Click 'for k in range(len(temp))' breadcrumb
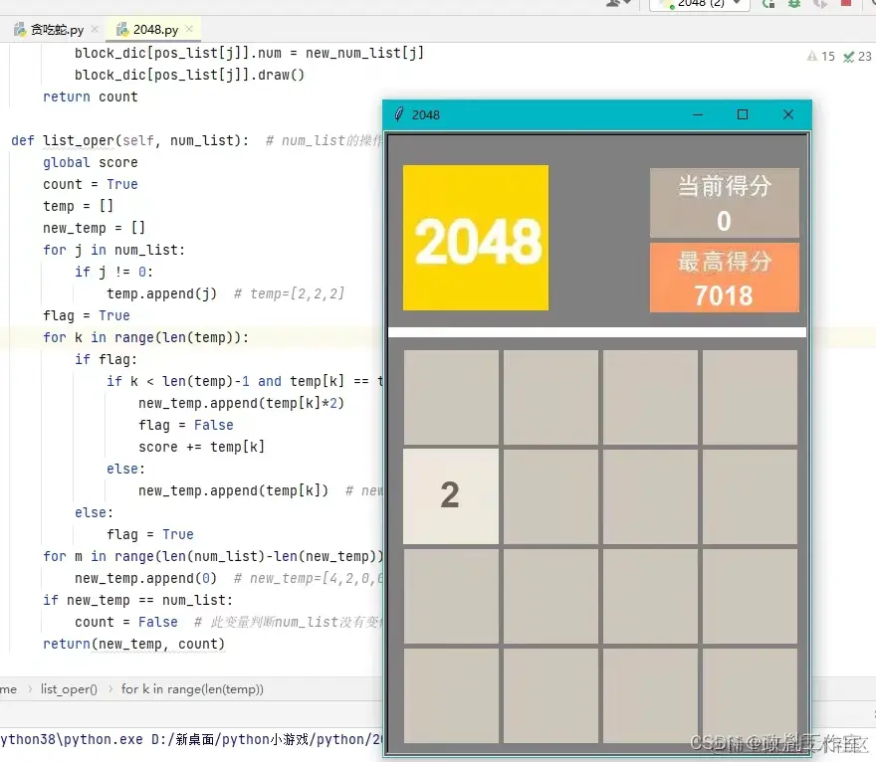The image size is (876, 762). (192, 689)
